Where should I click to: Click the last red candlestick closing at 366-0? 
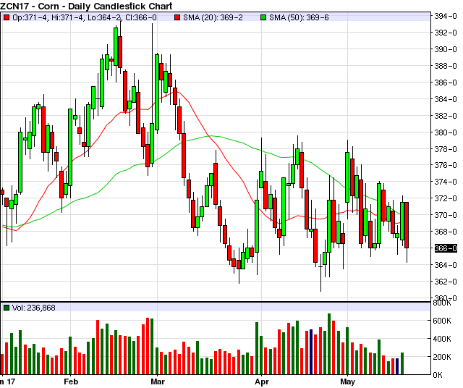407,225
